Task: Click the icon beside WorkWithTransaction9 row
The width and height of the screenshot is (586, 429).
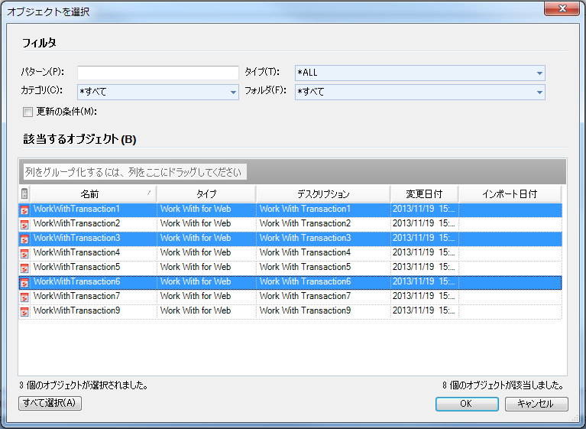Action: coord(24,310)
